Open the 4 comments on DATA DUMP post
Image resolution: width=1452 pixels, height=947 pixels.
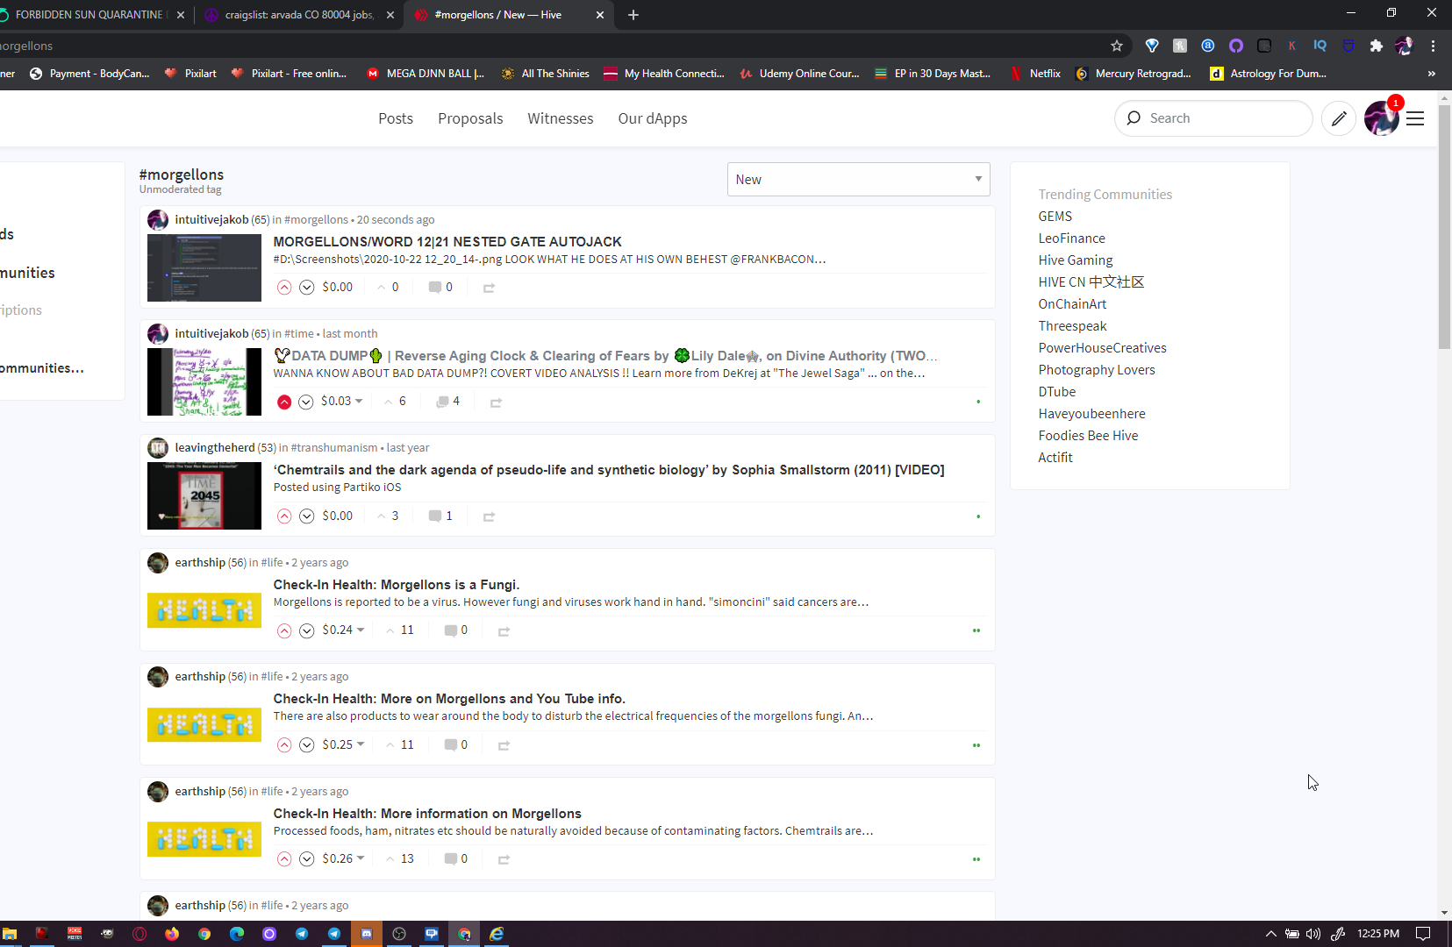(447, 401)
